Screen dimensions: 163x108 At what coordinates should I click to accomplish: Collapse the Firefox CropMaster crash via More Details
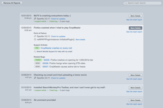click(x=136, y=28)
